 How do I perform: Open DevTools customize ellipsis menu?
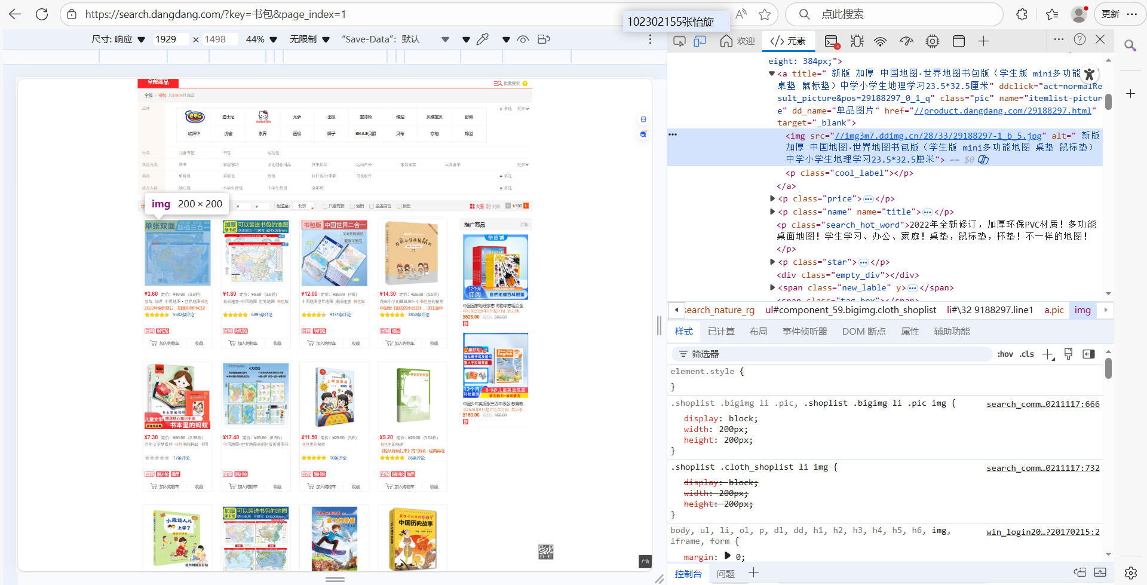click(x=1059, y=39)
